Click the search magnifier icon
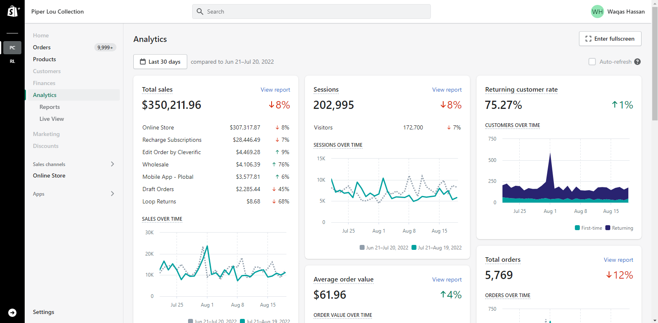Image resolution: width=658 pixels, height=323 pixels. click(200, 12)
